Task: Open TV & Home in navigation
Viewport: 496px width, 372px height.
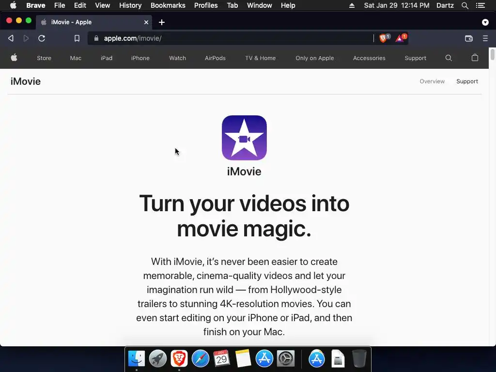Action: (260, 58)
